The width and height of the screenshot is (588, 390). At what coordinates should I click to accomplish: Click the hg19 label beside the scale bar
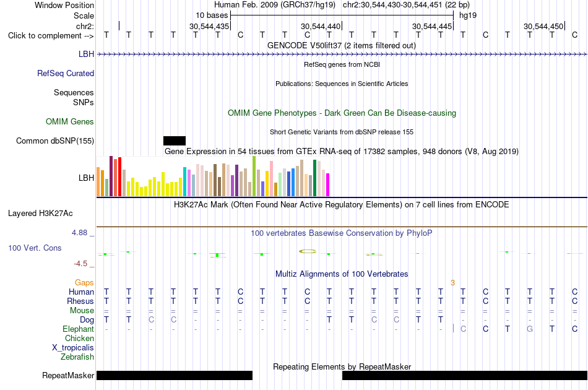coord(468,15)
